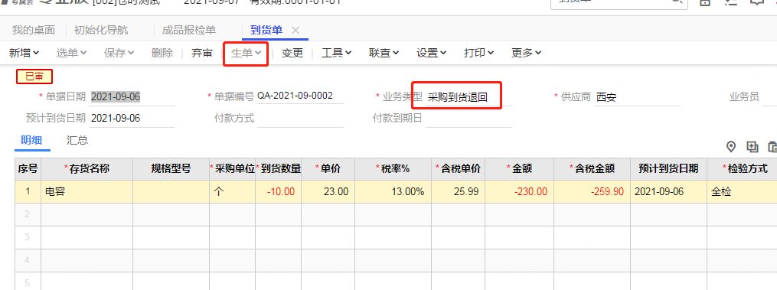Screen dimensions: 777x290
Task: Click the 全检 inspection cell
Action: [742, 191]
